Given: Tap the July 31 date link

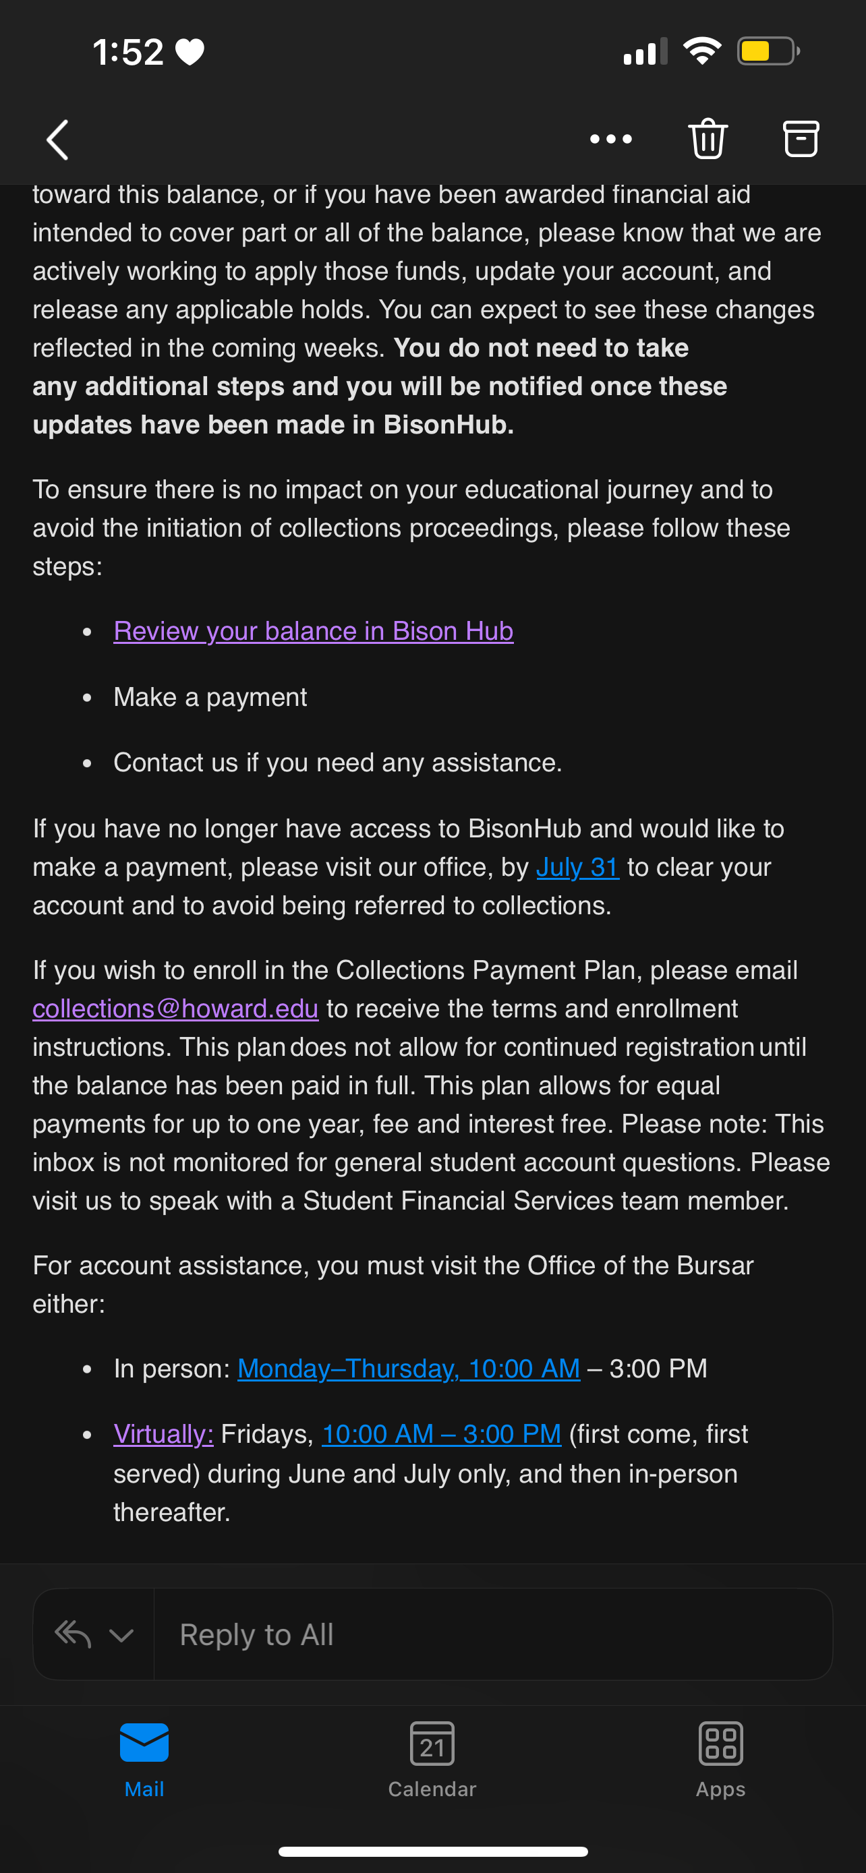Looking at the screenshot, I should (x=577, y=868).
